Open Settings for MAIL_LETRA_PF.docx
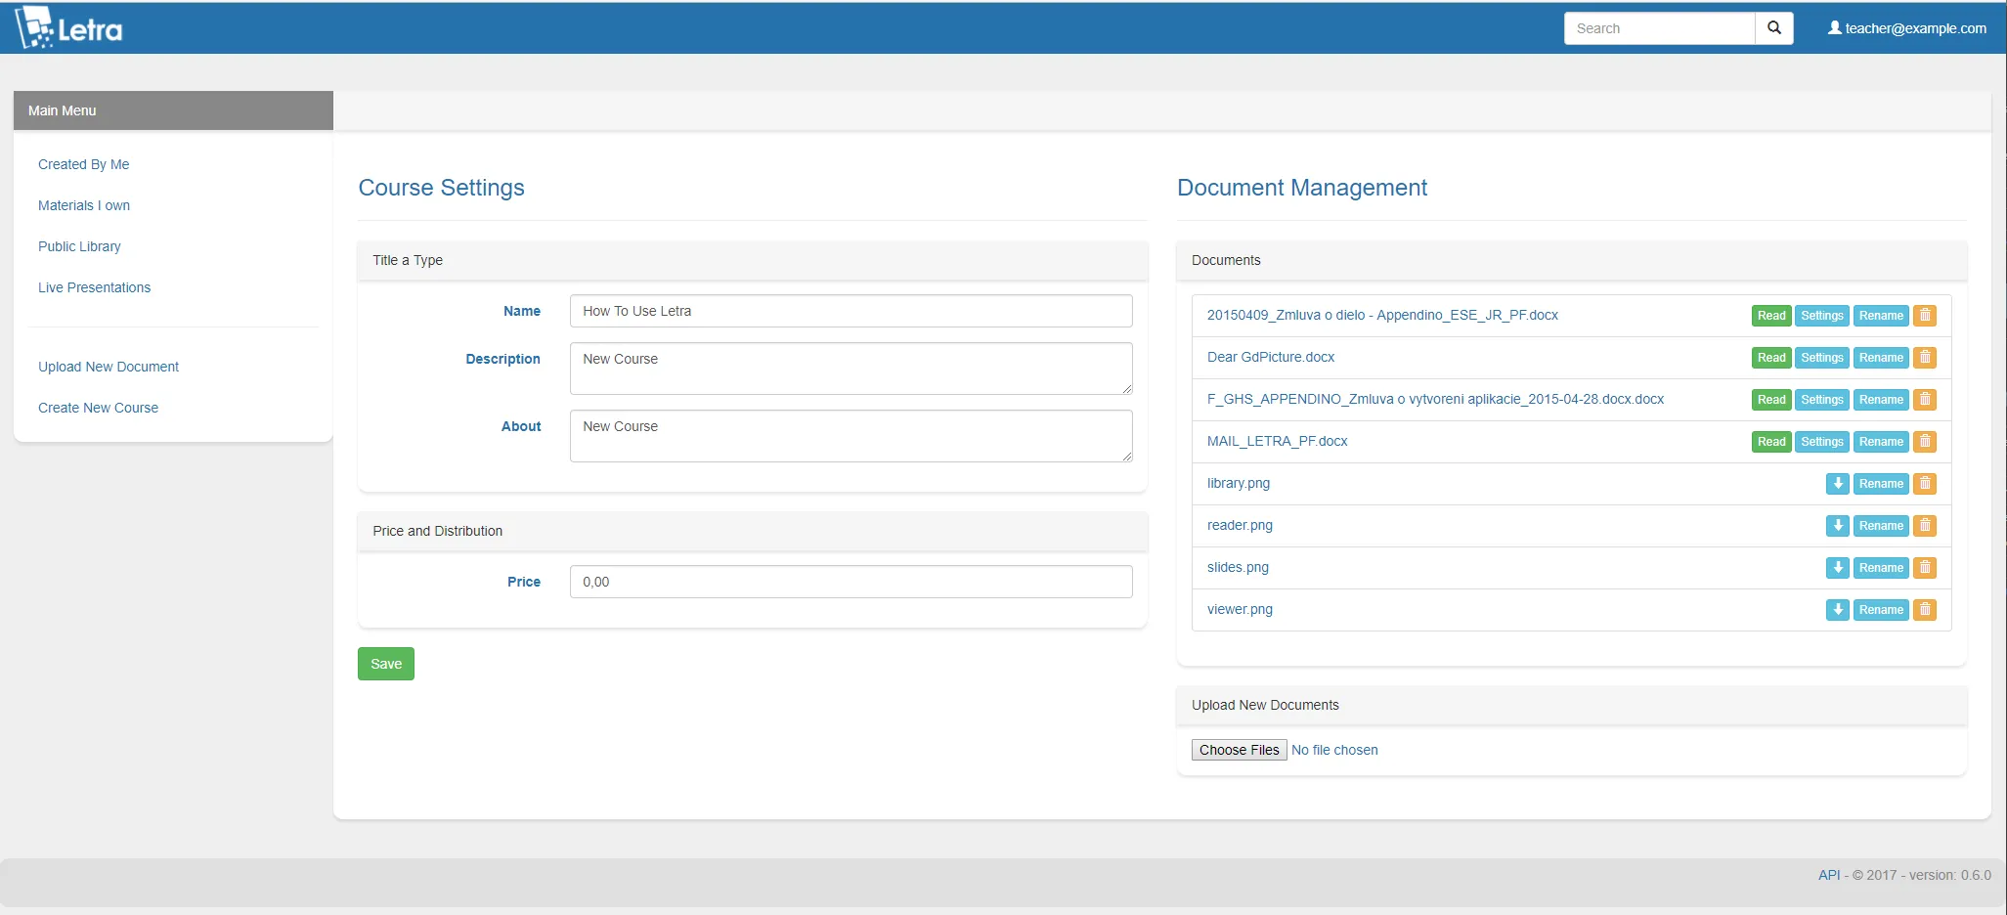The height and width of the screenshot is (915, 2007). pos(1822,442)
